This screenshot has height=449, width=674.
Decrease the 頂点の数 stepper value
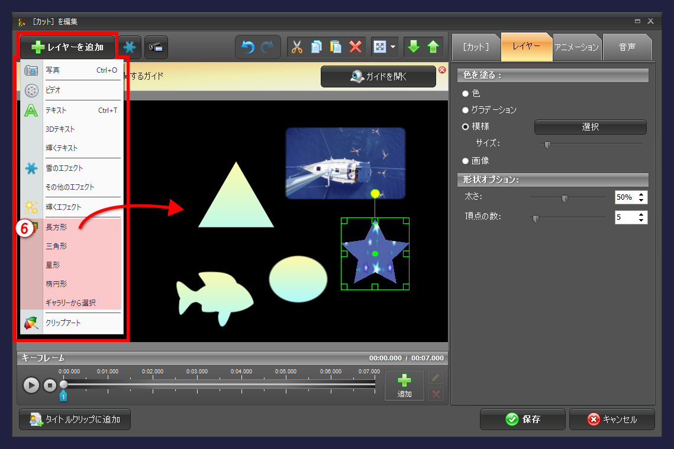pos(641,220)
